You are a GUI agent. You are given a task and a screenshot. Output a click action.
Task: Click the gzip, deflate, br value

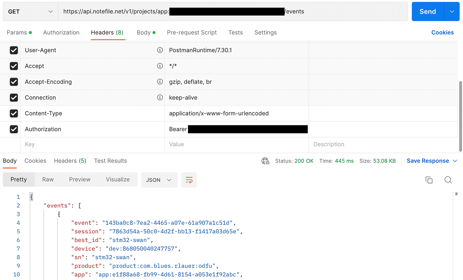[x=190, y=82]
